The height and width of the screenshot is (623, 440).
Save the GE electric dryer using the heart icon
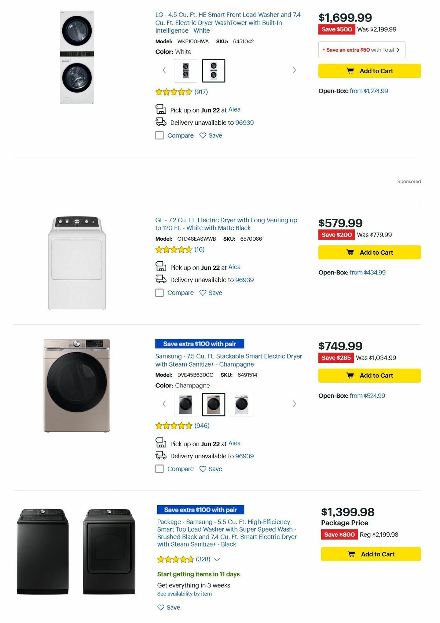click(202, 292)
